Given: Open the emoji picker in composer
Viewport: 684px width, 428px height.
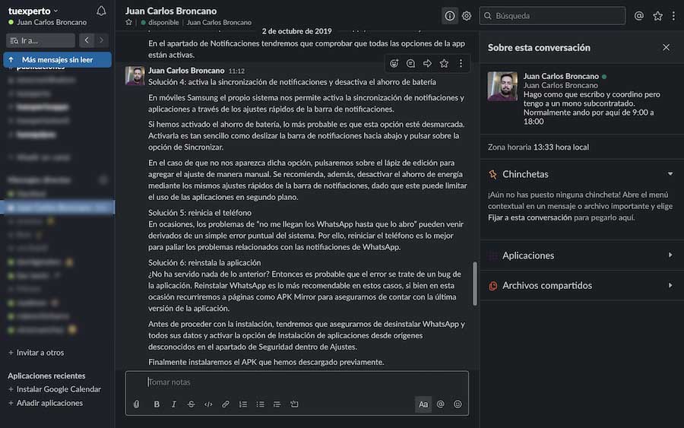Looking at the screenshot, I should (458, 404).
